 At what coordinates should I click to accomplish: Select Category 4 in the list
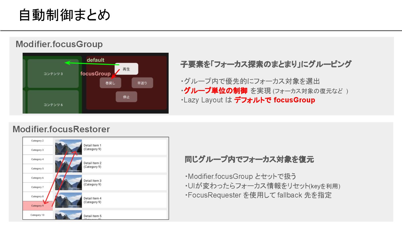coord(37,159)
